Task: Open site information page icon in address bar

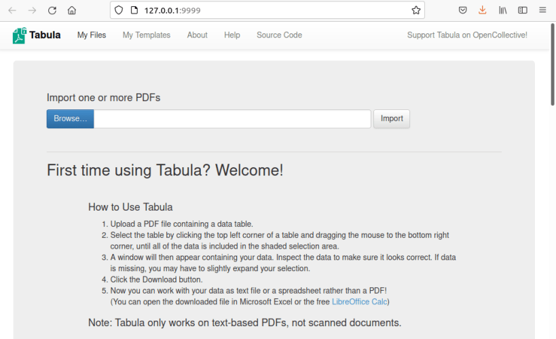Action: (134, 10)
